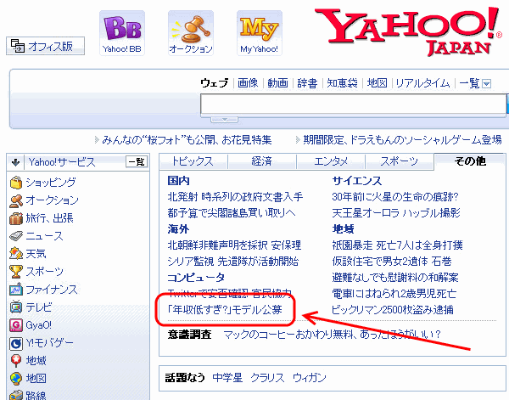Open ビックリマン2500枚盗み逮捕 headline
This screenshot has height=400, width=509.
coord(393,310)
